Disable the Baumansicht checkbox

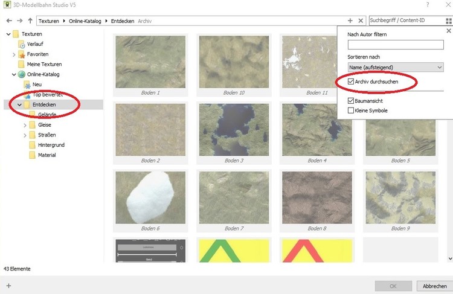point(351,101)
